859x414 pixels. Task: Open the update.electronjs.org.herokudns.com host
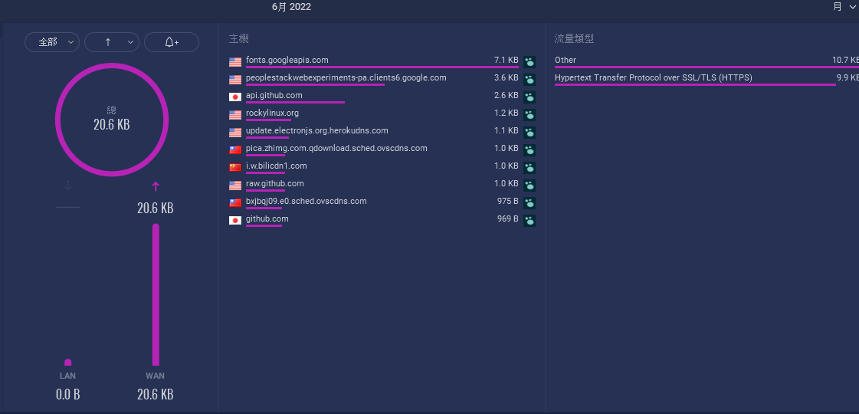317,130
